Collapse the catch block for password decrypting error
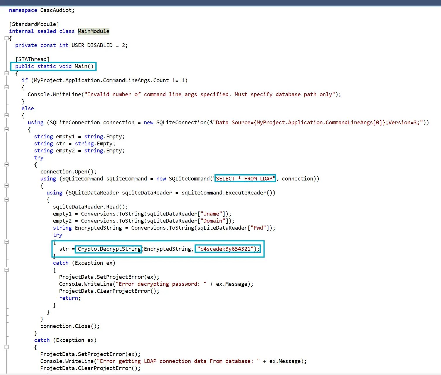441x375 pixels. click(6, 270)
